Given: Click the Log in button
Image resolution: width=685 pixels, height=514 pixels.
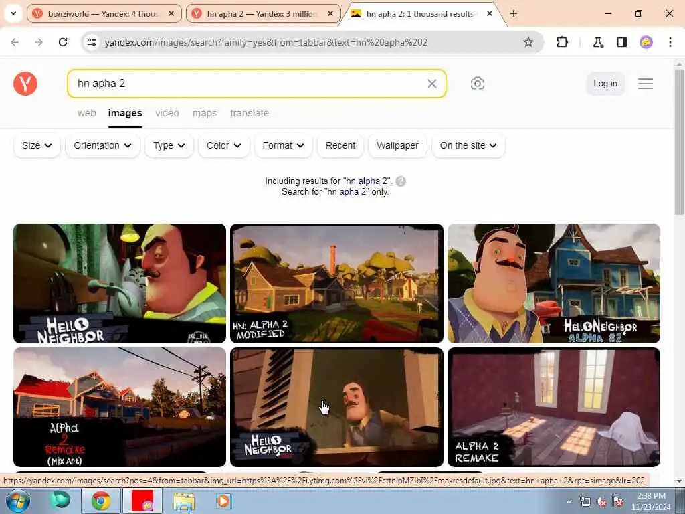Looking at the screenshot, I should click(605, 84).
